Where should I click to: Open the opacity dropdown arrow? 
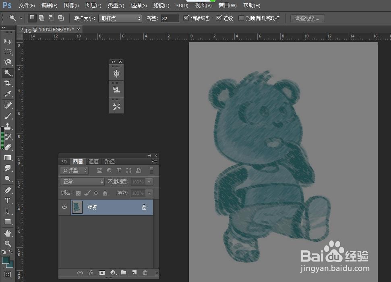point(149,181)
